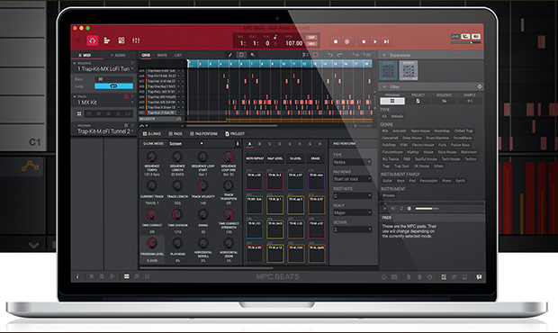
Task: Select the eraser tool in grid toolbar
Action: [253, 55]
